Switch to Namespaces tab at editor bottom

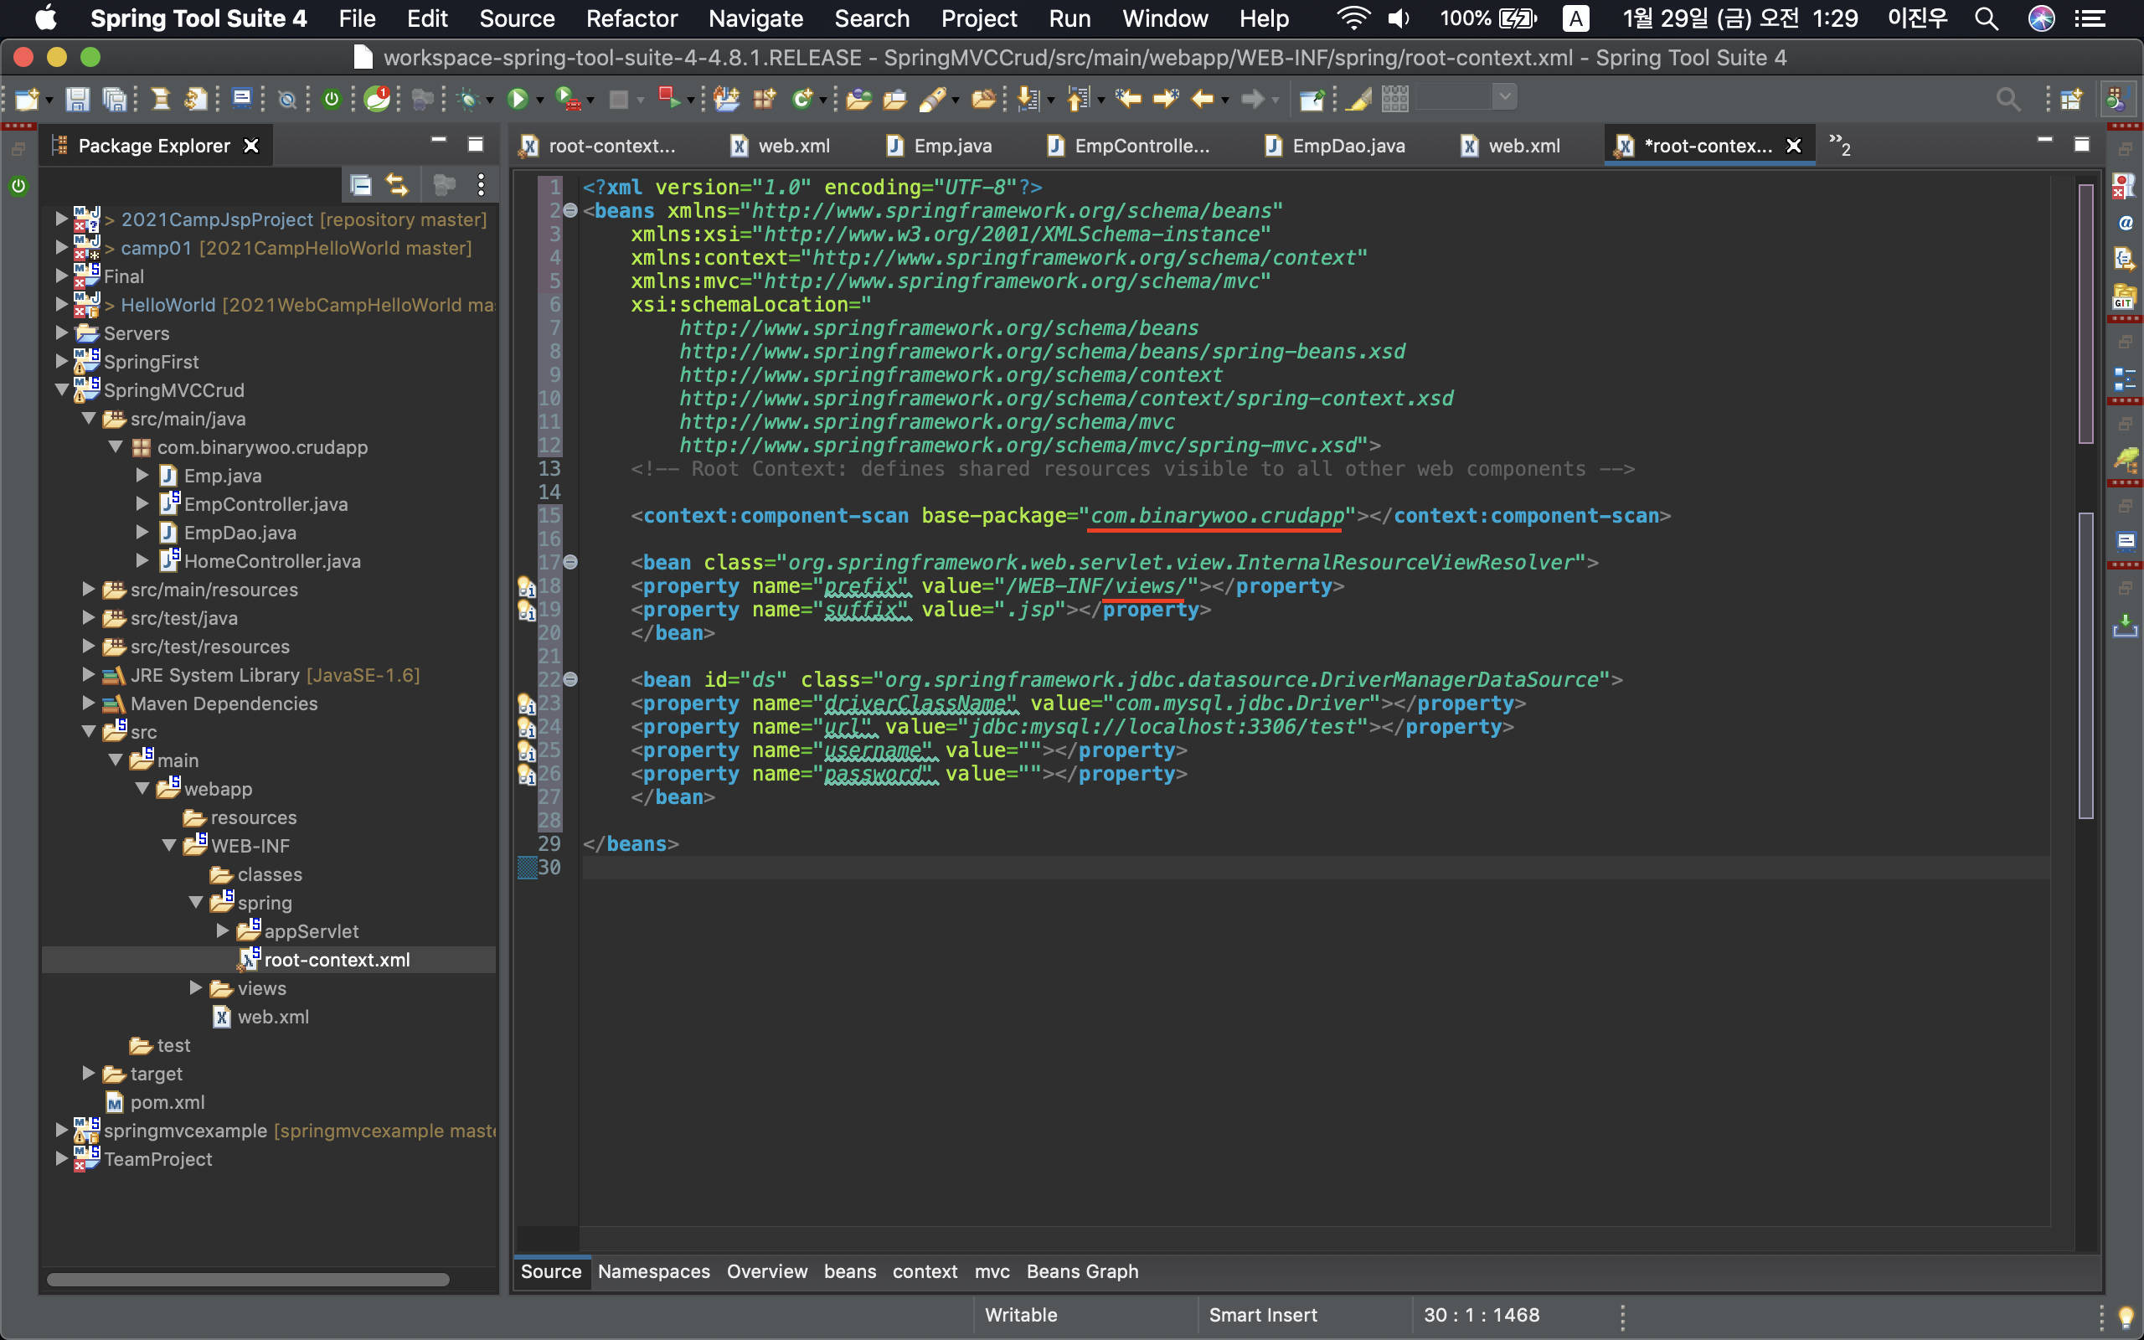pos(654,1272)
